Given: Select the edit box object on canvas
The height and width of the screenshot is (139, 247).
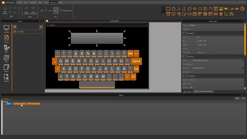Looking at the screenshot, I should (97, 38).
